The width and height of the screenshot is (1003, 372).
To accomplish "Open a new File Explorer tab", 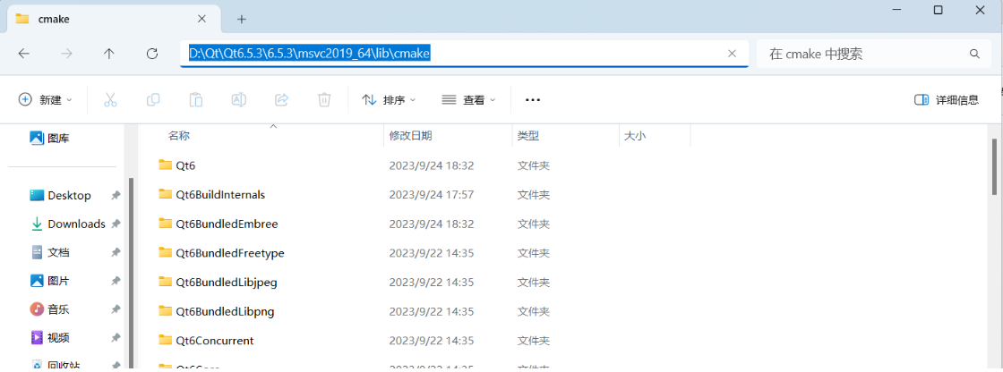I will (x=241, y=19).
